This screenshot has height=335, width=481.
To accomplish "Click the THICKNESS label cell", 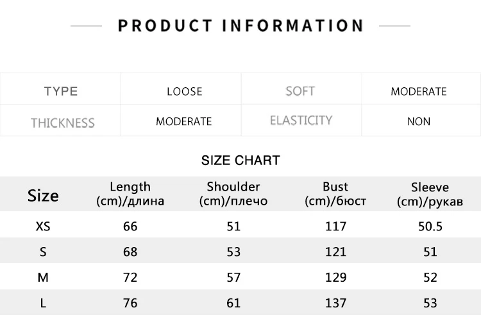I will click(x=62, y=122).
